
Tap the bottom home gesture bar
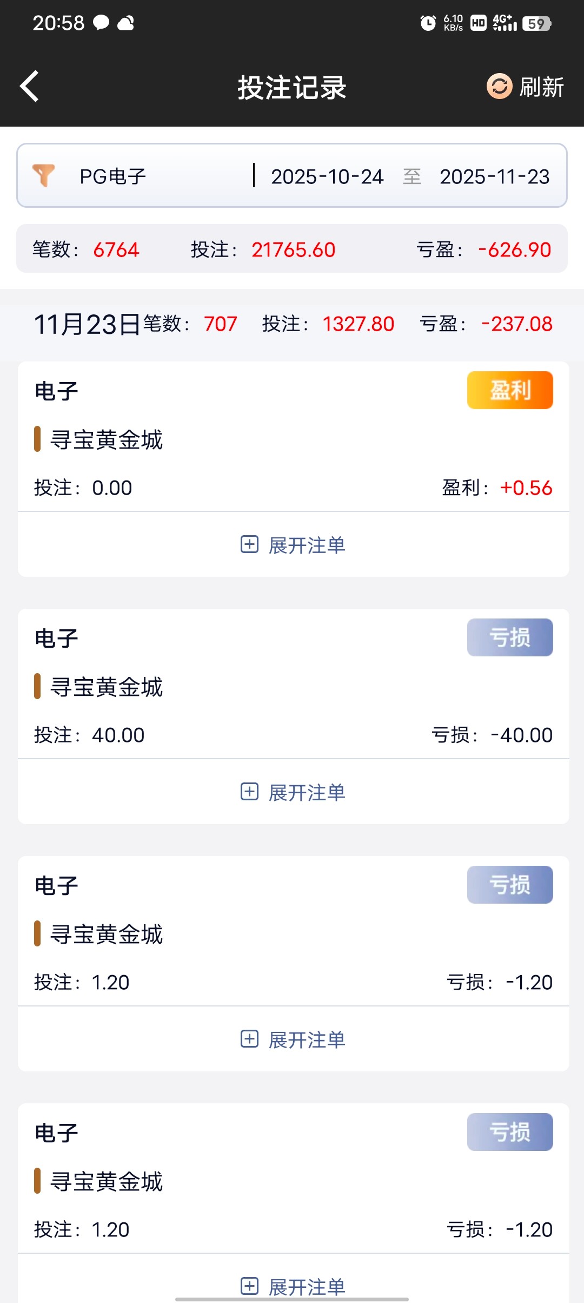coord(292,1299)
